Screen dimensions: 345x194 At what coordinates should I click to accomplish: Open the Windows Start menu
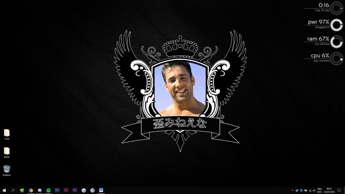(4, 190)
